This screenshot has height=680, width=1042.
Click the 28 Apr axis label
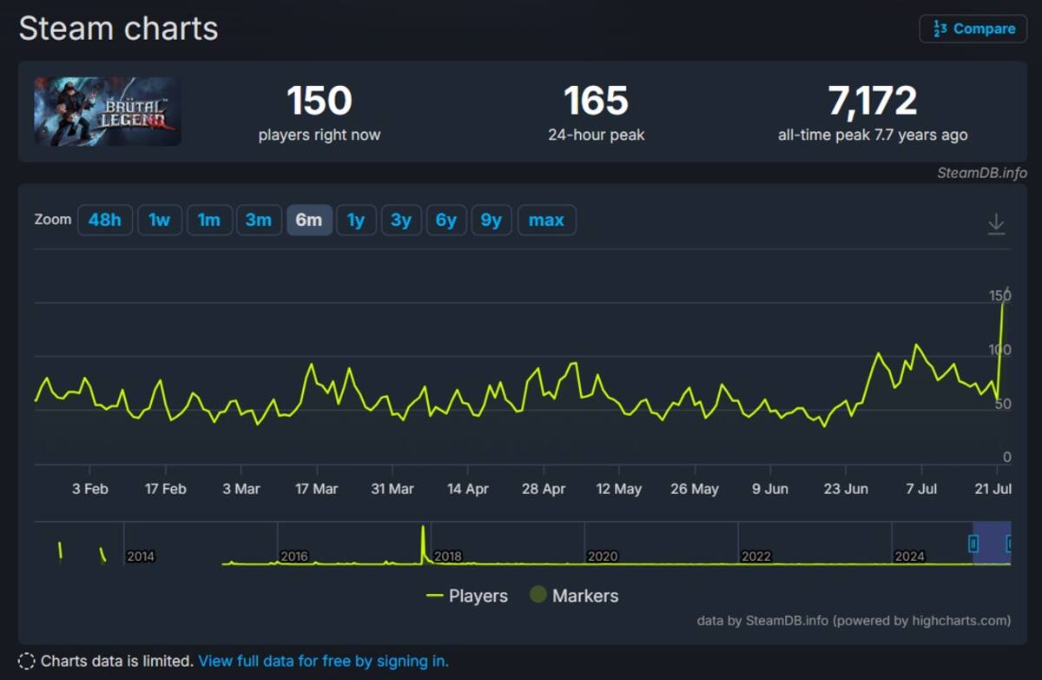tap(544, 489)
